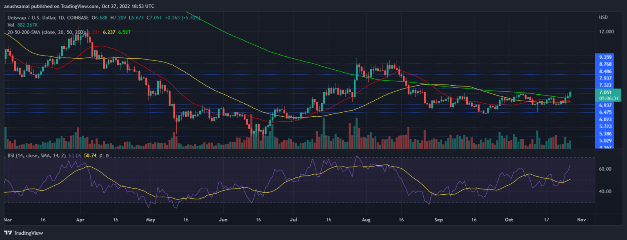
Task: Click the USD currency label on price axis
Action: (x=604, y=17)
